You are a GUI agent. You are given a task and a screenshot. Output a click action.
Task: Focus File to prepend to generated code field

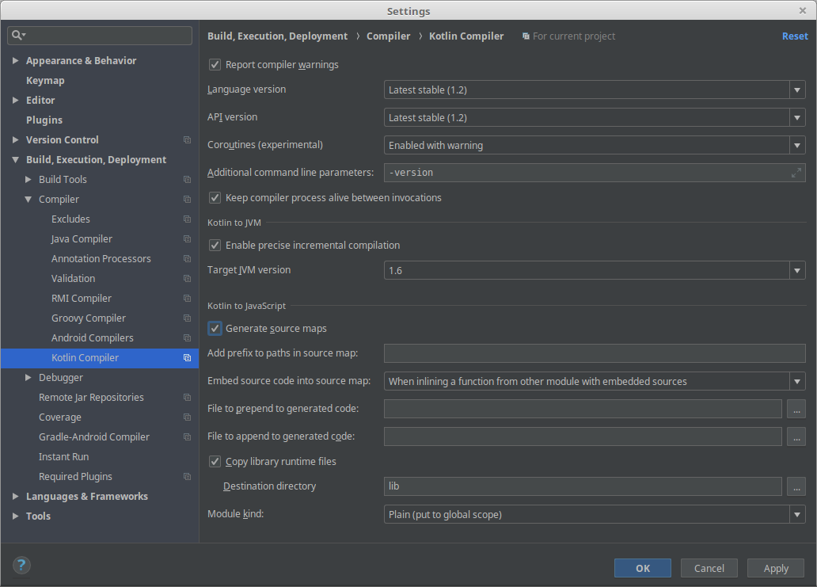point(583,409)
